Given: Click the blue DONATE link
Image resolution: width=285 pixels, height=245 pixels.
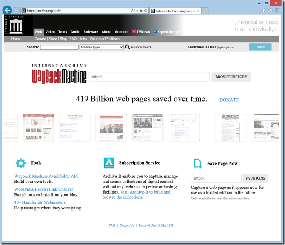Looking at the screenshot, I should [229, 100].
